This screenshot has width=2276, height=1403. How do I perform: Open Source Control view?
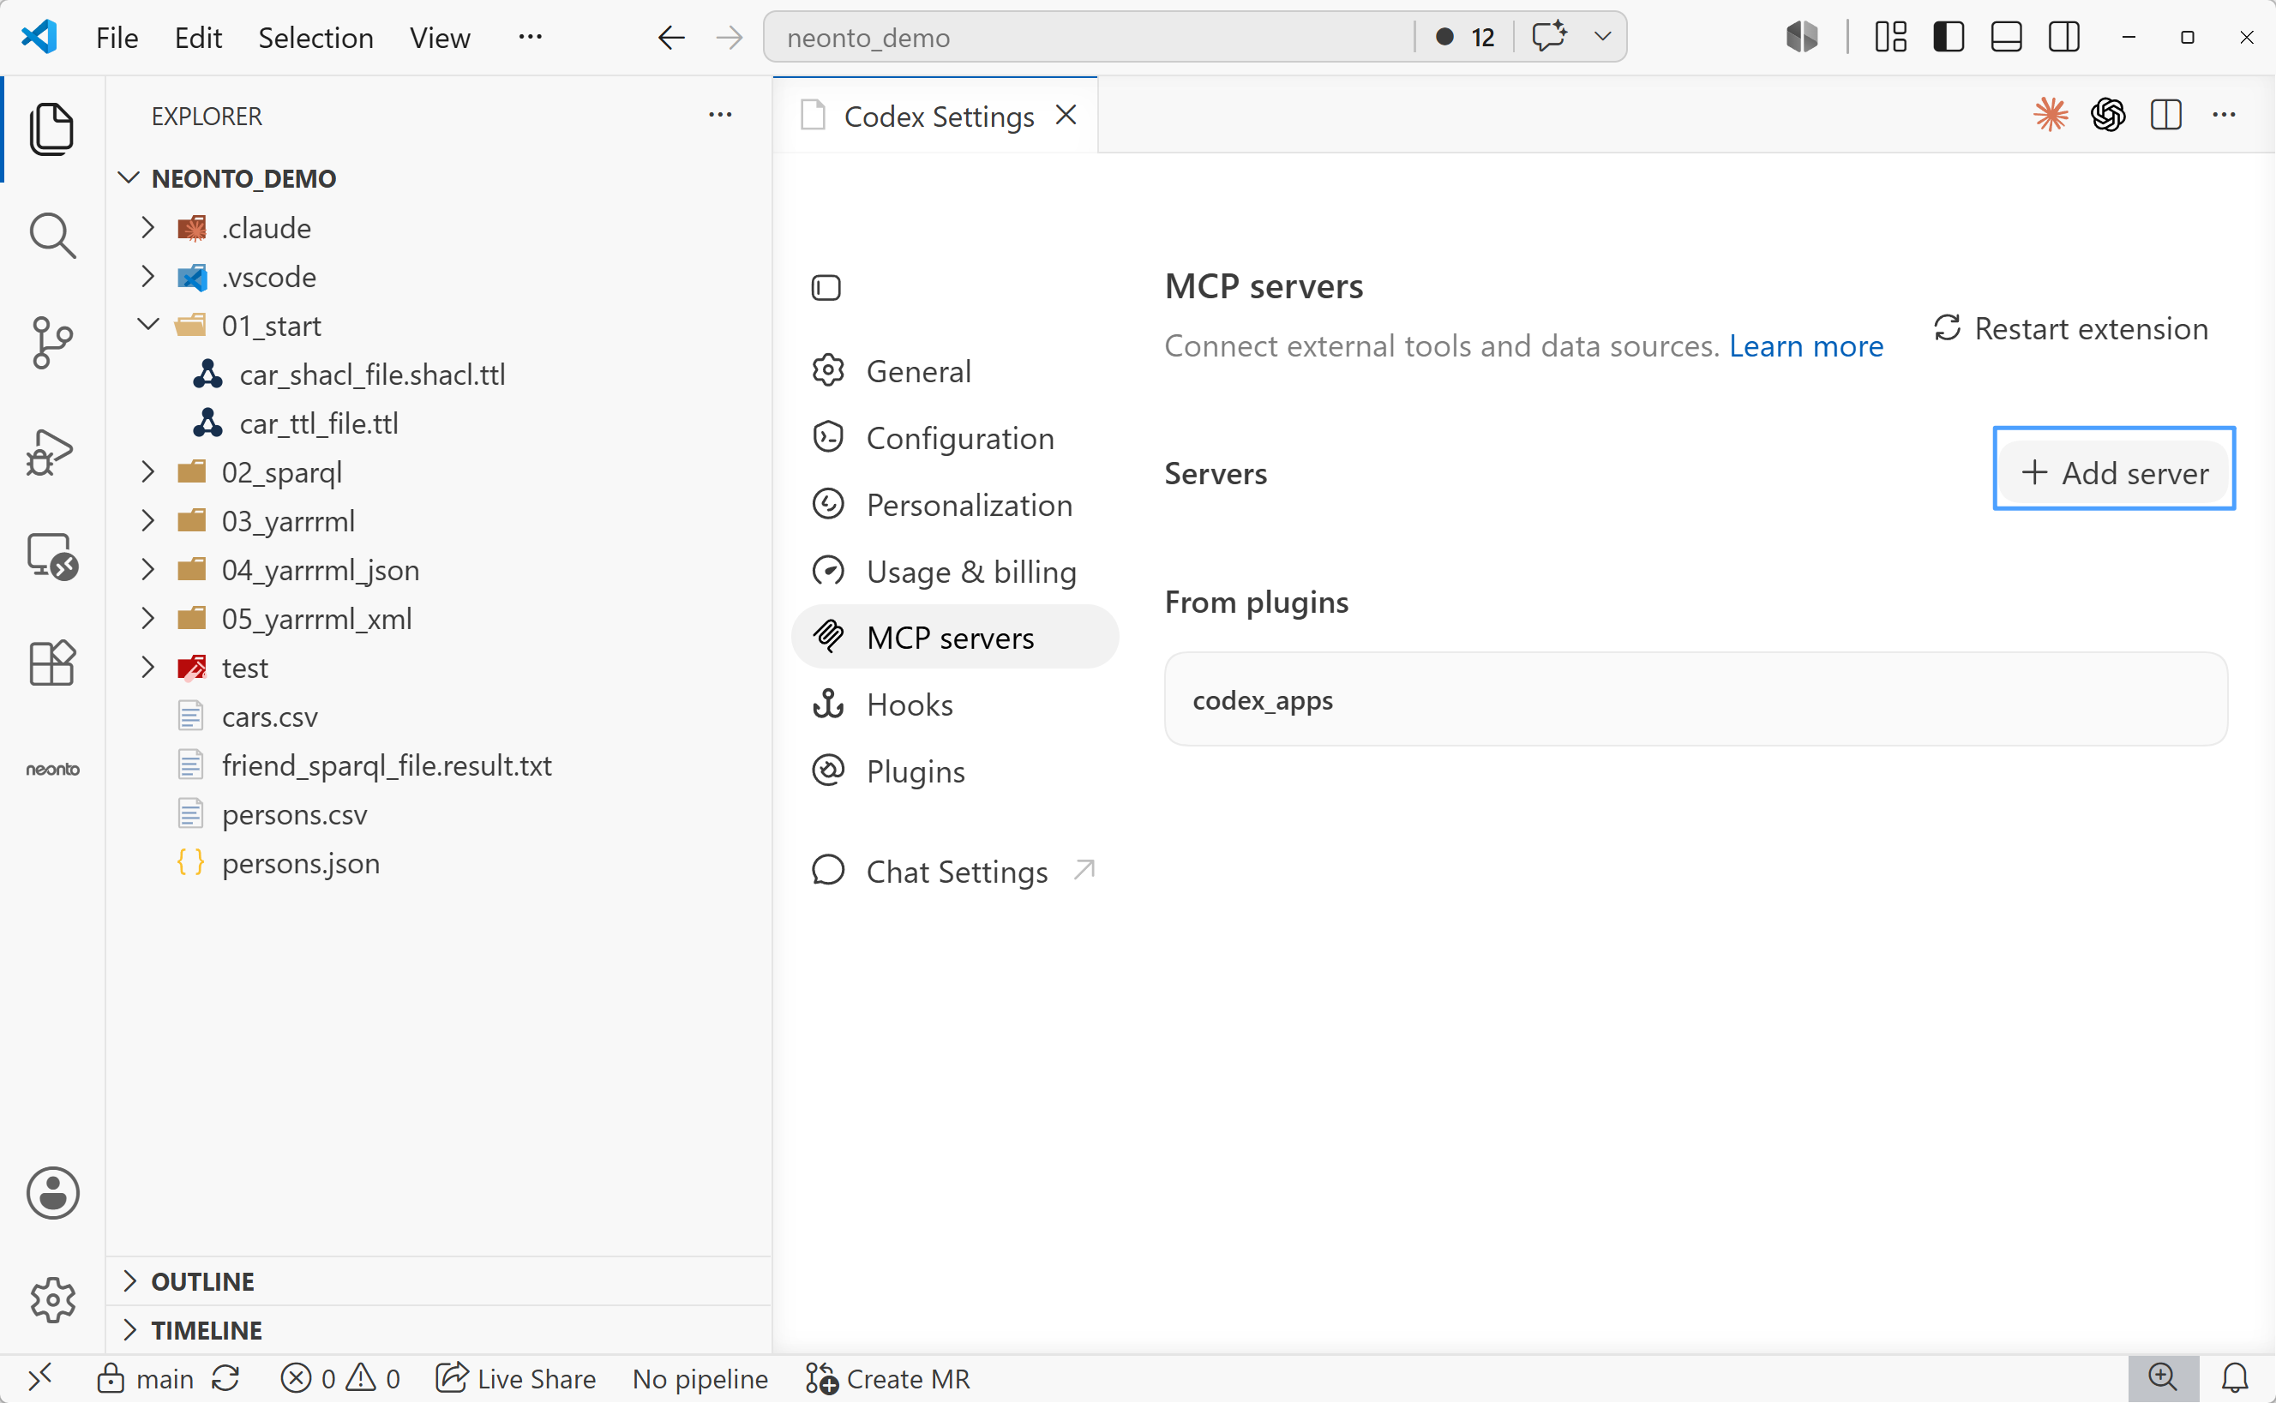pyautogui.click(x=52, y=343)
